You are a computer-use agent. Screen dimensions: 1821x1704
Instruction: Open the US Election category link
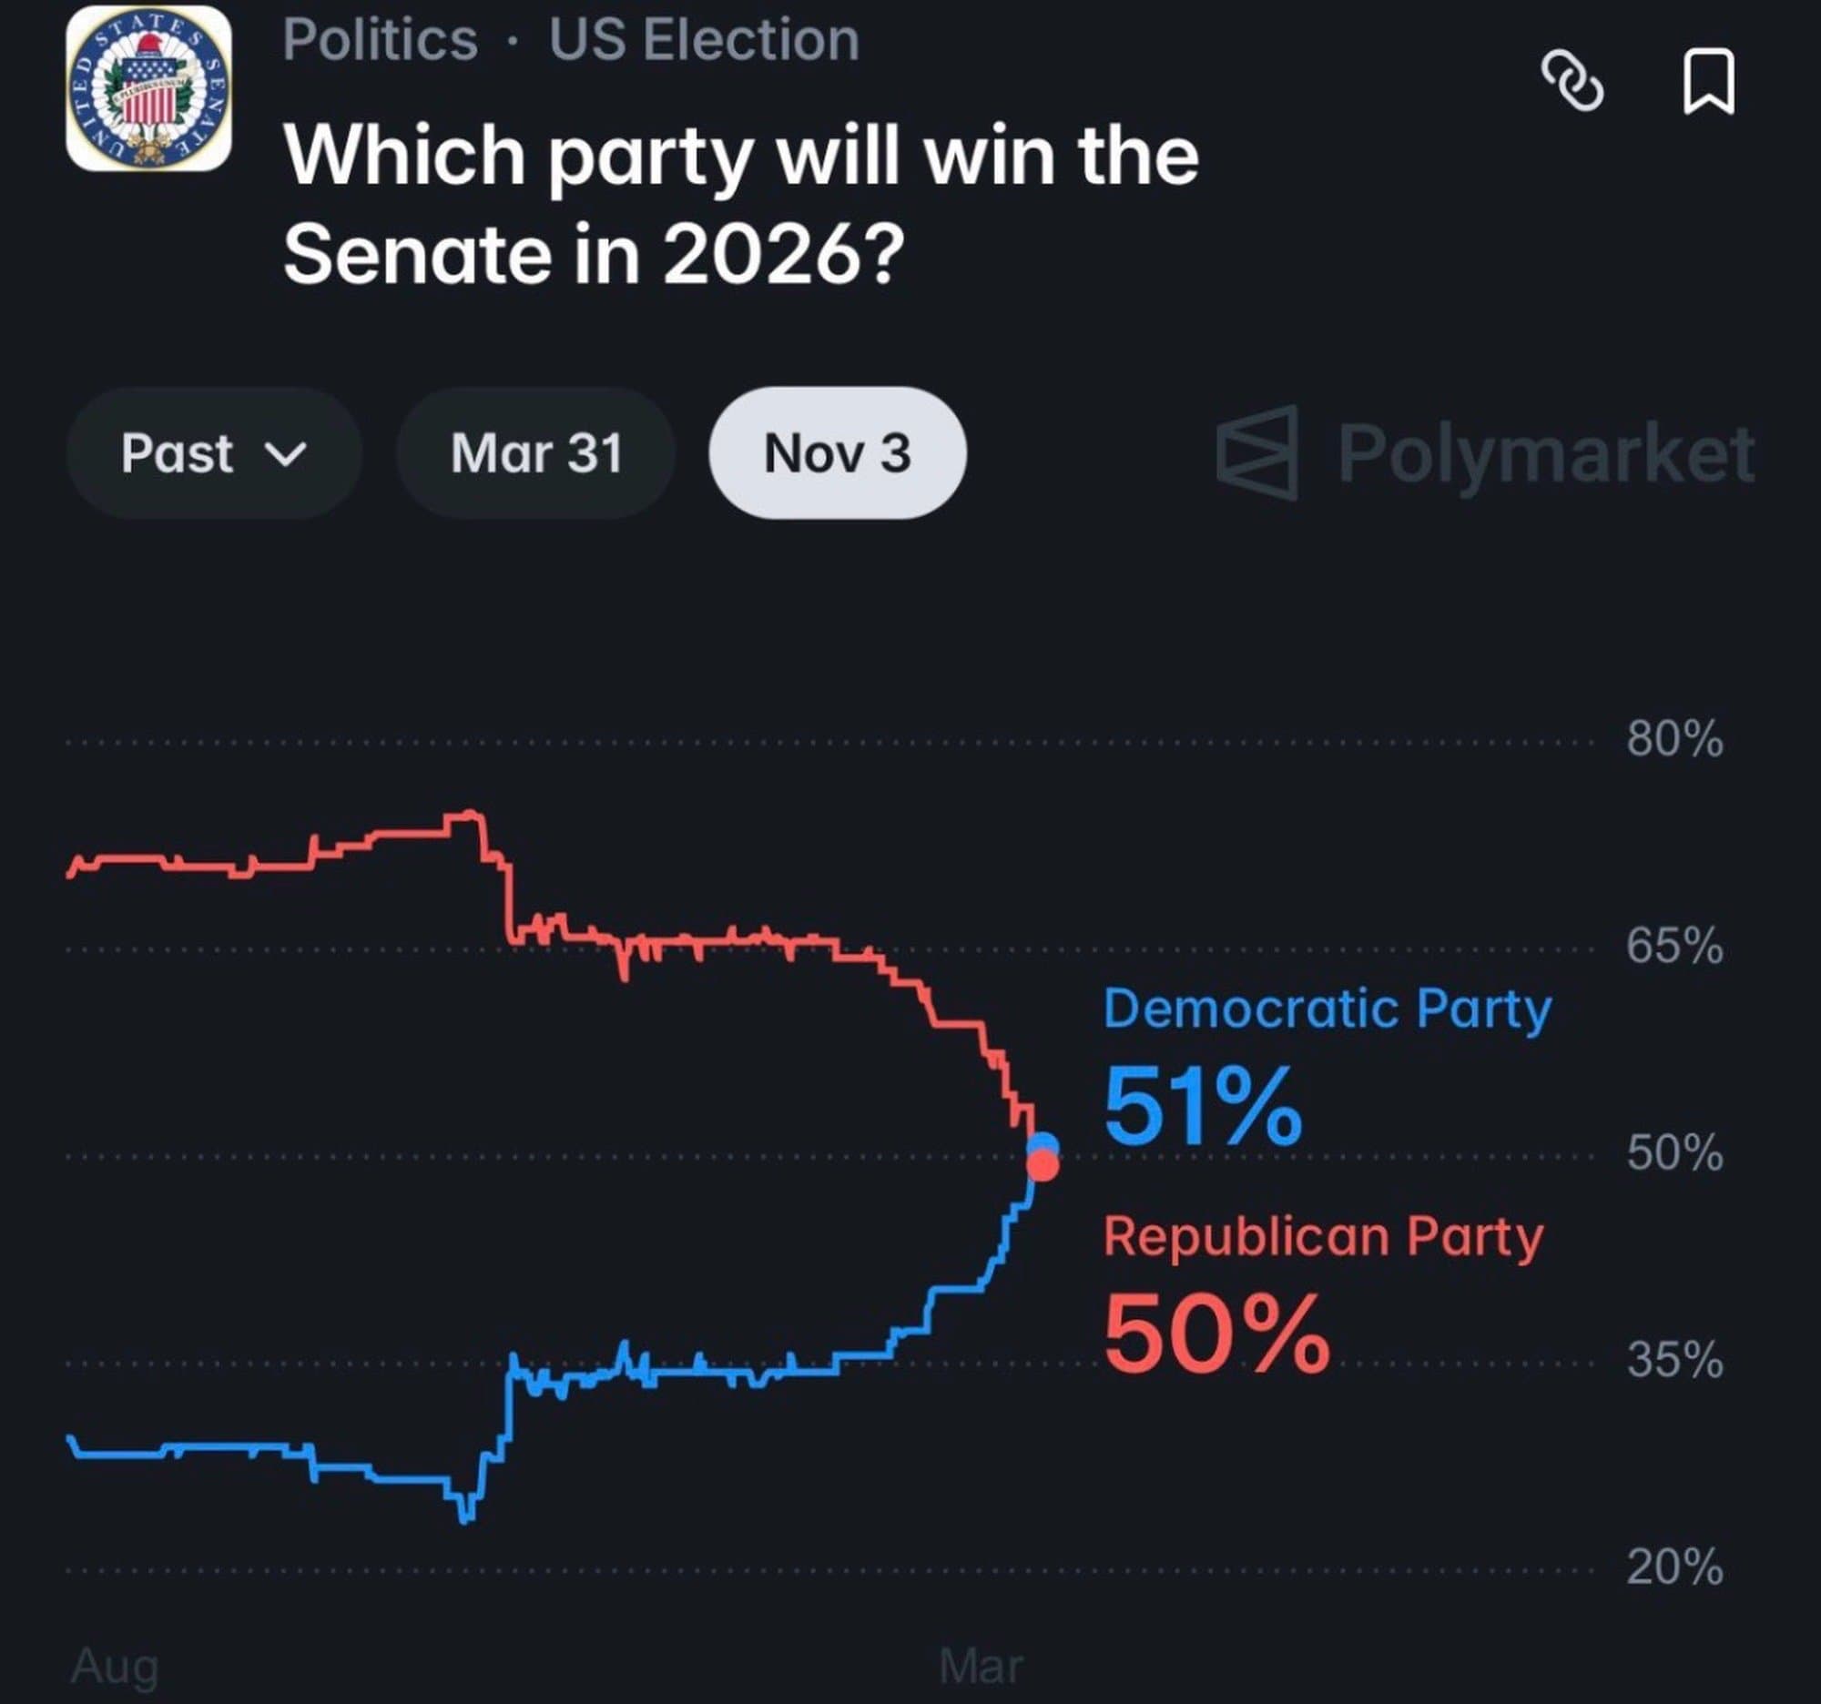704,40
